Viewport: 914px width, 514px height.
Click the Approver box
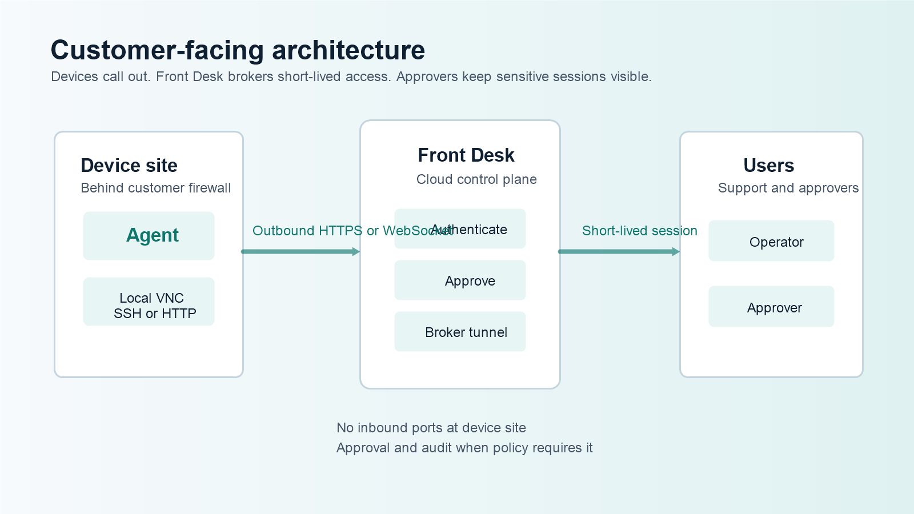771,307
